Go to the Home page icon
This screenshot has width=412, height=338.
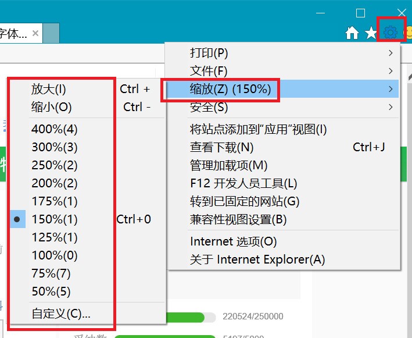click(352, 33)
